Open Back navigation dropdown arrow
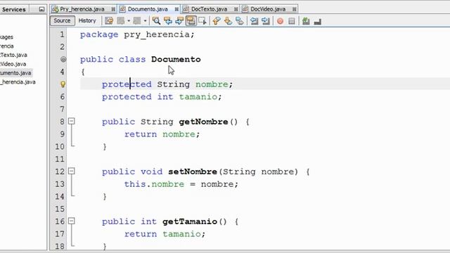The image size is (450, 253). pyautogui.click(x=129, y=20)
